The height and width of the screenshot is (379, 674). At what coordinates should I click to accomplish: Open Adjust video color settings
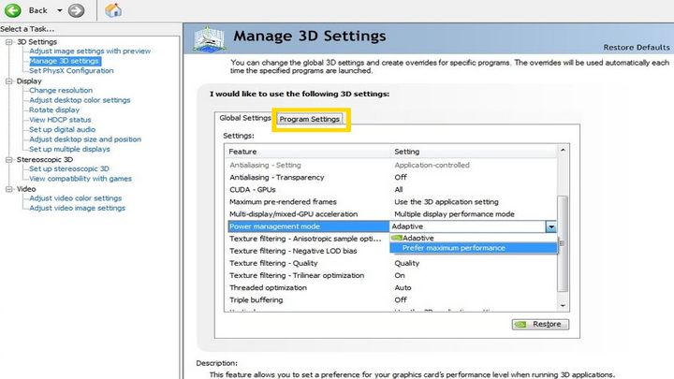point(75,198)
